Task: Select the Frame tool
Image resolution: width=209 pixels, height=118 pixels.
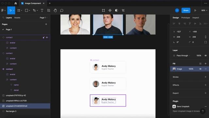Action: 19,10
